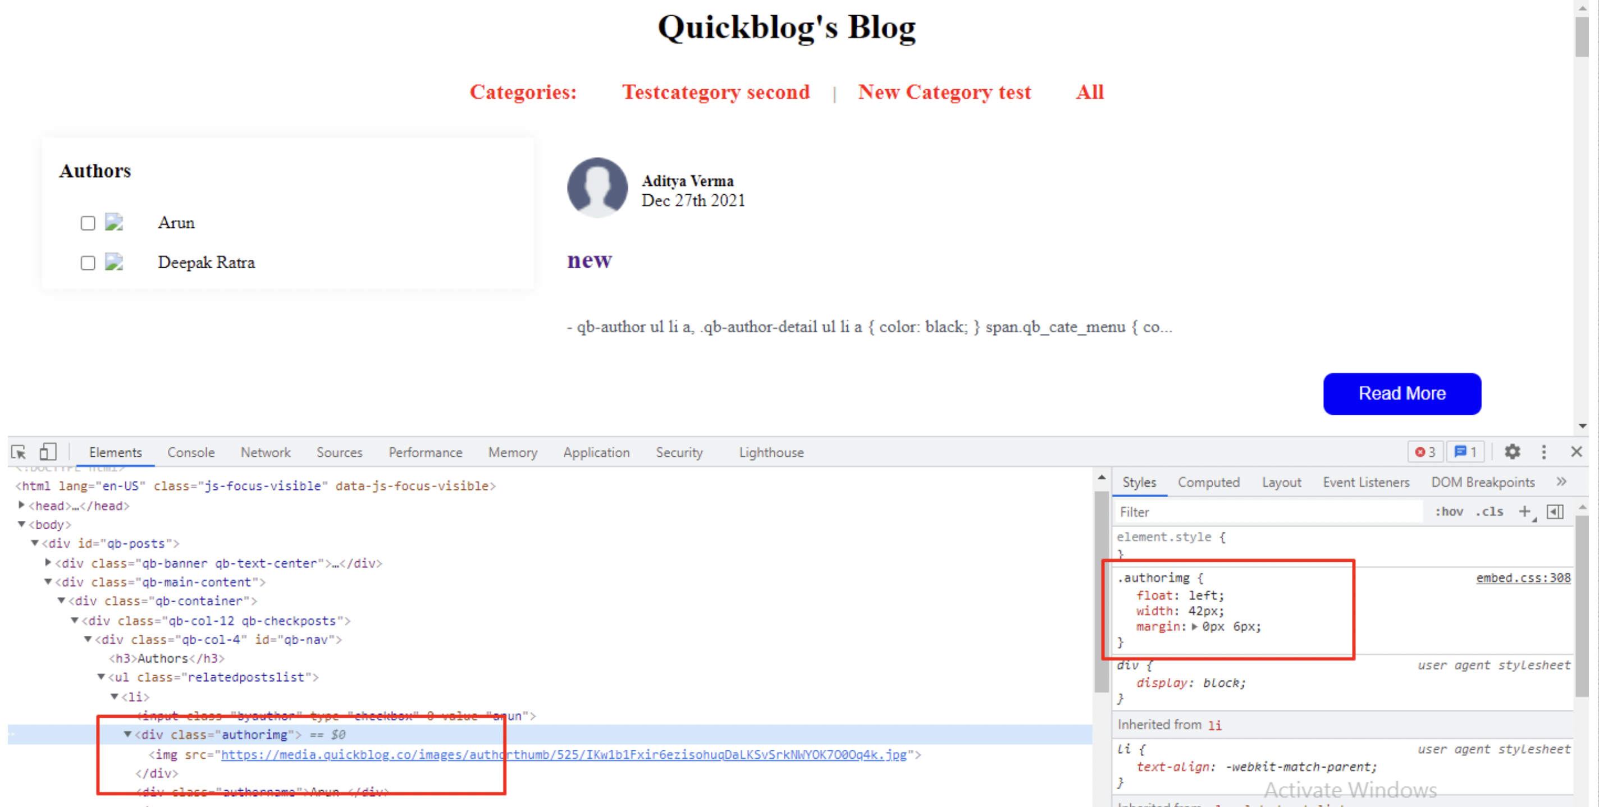
Task: Open the Performance tab
Action: [425, 452]
